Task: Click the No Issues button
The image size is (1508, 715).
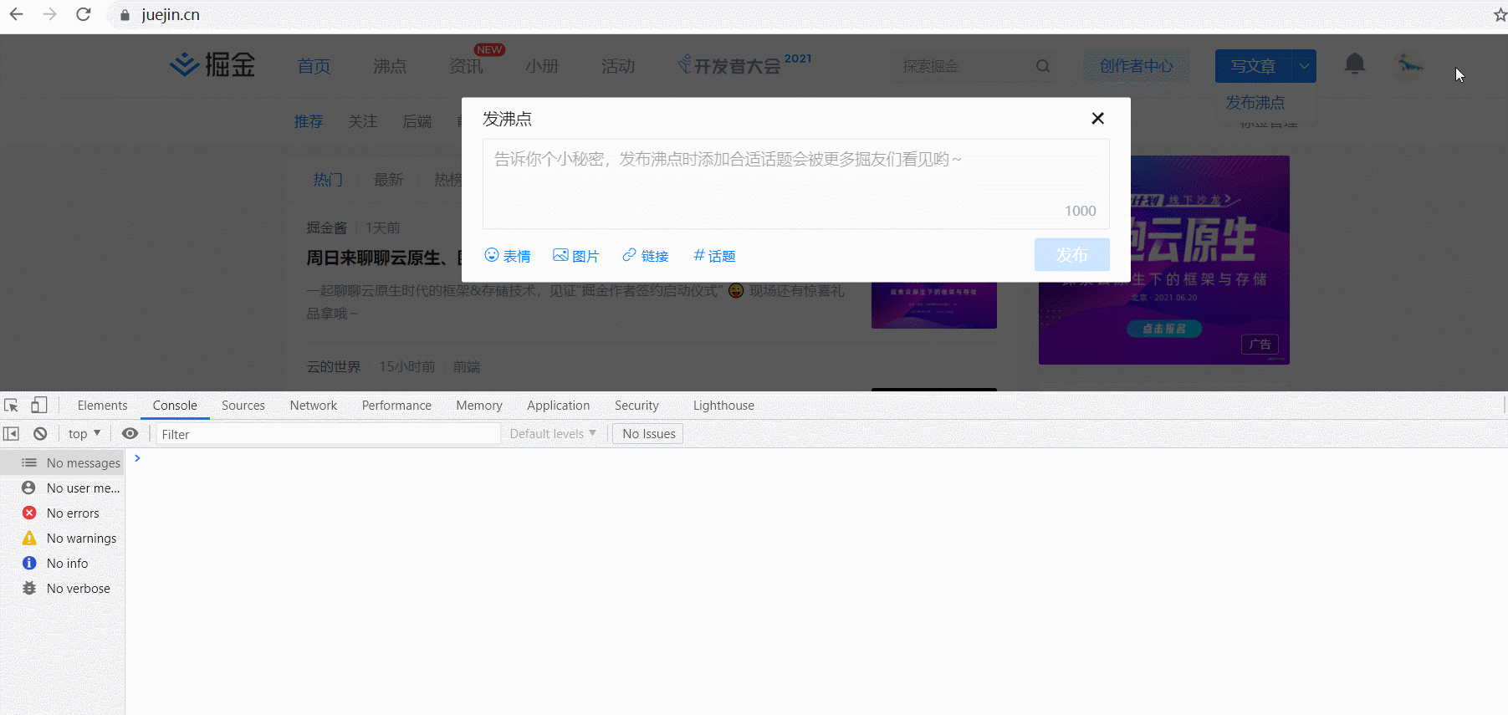Action: [648, 434]
